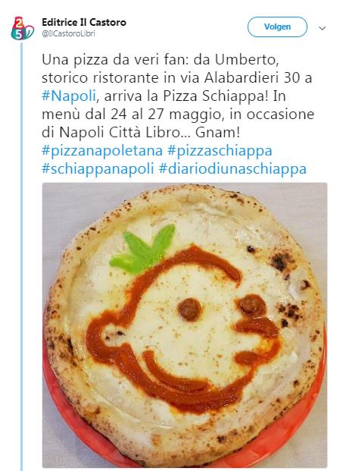
Task: Open the #diariodiunaschiappa hashtag
Action: [x=232, y=169]
